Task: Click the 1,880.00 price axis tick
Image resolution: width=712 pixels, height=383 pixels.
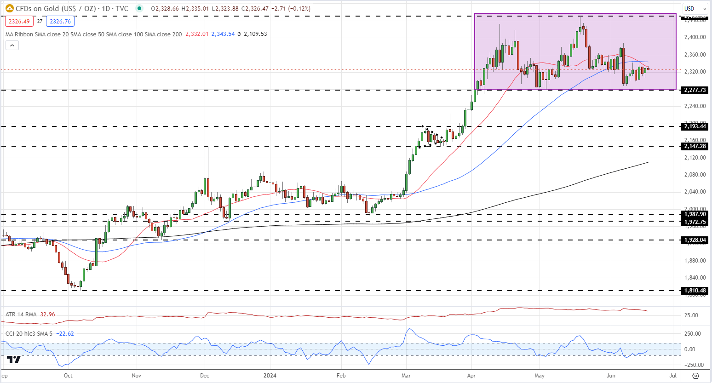Action: 695,261
